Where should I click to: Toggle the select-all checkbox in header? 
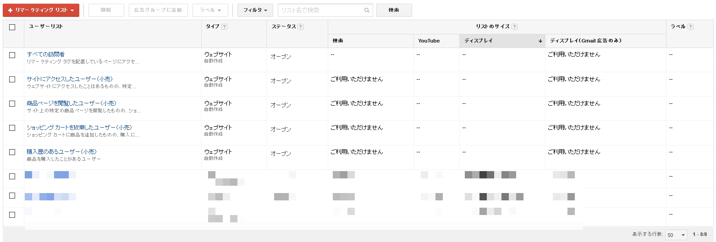click(12, 27)
